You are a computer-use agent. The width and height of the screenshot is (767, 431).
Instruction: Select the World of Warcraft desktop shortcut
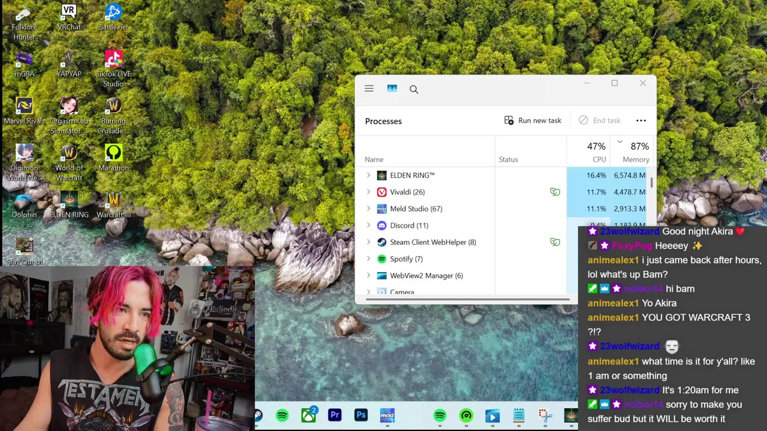tap(69, 163)
